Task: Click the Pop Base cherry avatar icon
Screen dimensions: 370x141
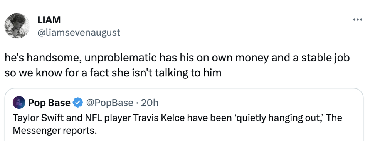Action: (x=19, y=103)
